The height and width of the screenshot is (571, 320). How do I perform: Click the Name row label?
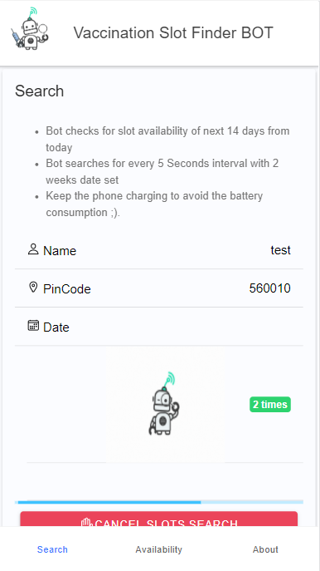coord(60,250)
